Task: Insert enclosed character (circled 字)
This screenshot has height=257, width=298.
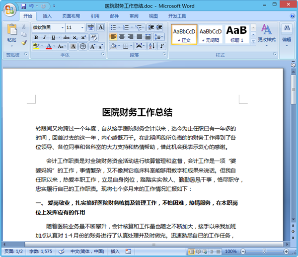Action: click(x=83, y=46)
